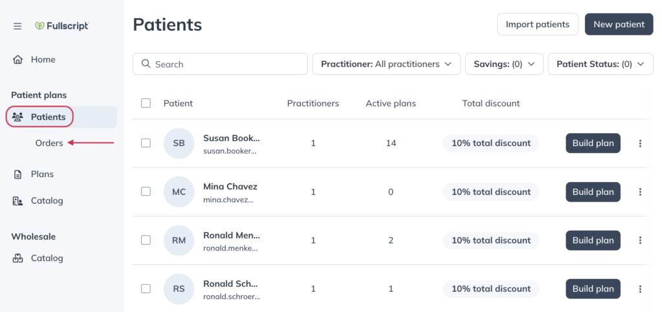Open the three-dot menu for Ronald Schroer
The width and height of the screenshot is (662, 312).
pyautogui.click(x=640, y=289)
